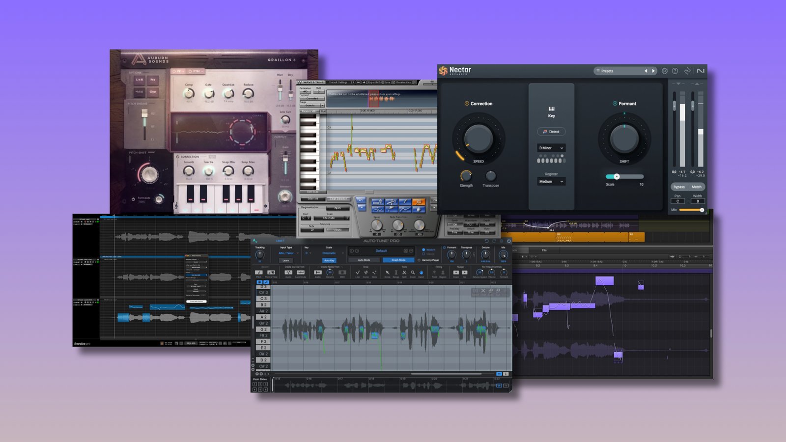Nudge down in Auto-Tune
786x442 pixels.
[x=456, y=272]
